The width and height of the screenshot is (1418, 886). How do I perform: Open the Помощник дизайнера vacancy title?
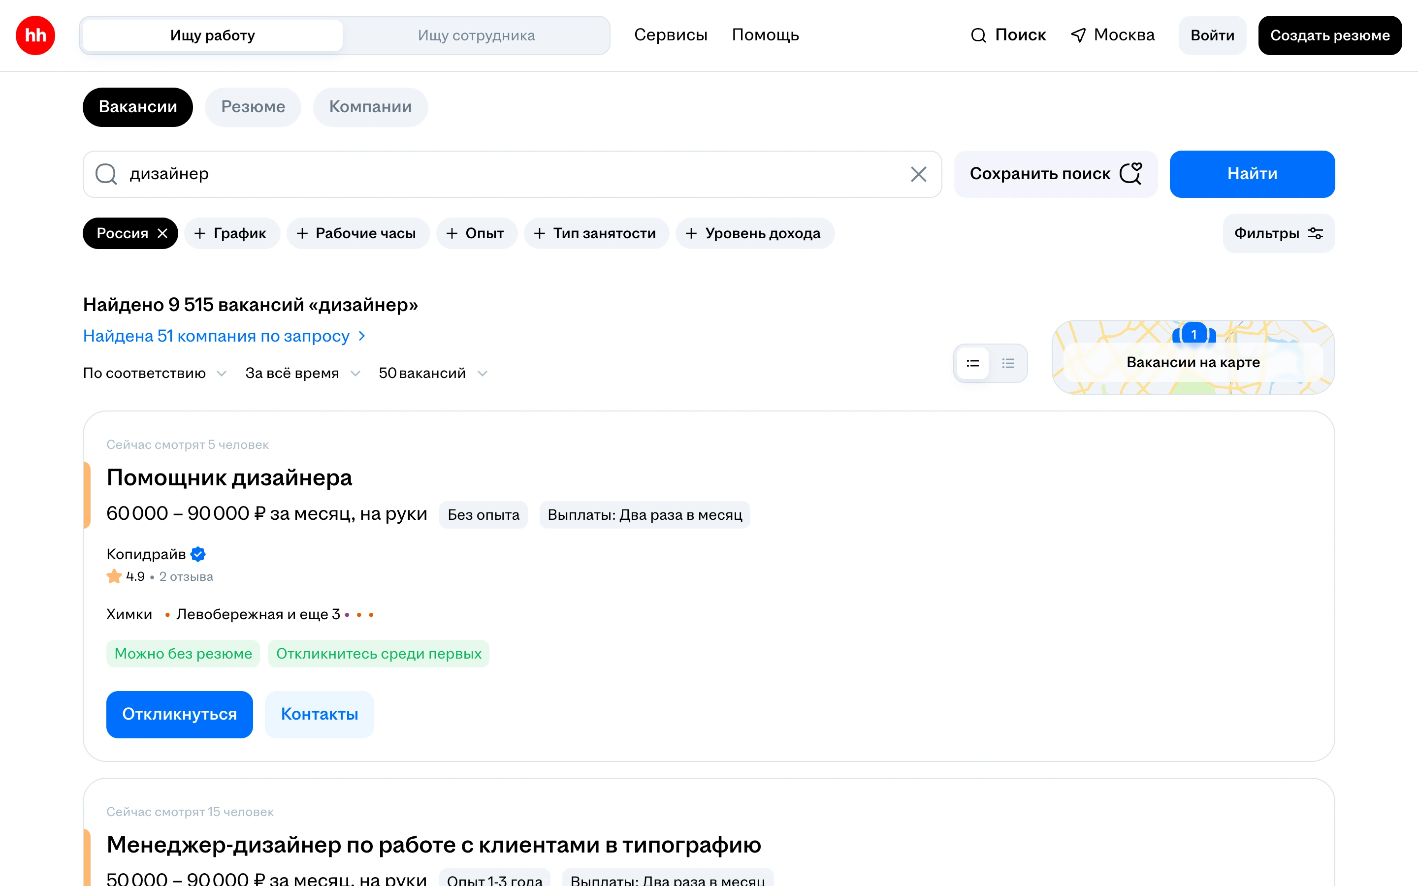(229, 477)
